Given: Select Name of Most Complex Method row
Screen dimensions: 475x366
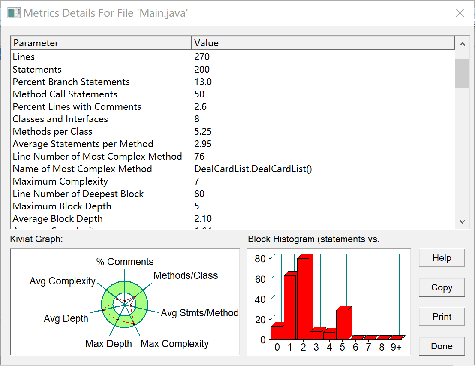Looking at the screenshot, I should [x=233, y=169].
